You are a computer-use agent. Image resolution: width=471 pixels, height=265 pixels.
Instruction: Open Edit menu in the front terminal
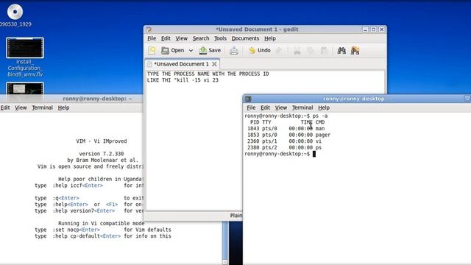[265, 107]
